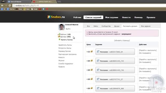
Task: Click Перейти и выполнить for the wall…_745 task
Action: 148,59
